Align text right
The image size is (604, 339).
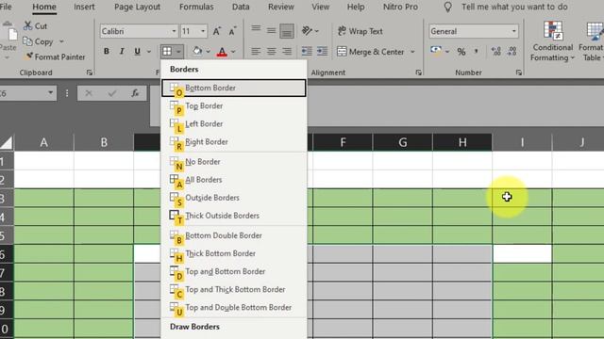pos(287,51)
